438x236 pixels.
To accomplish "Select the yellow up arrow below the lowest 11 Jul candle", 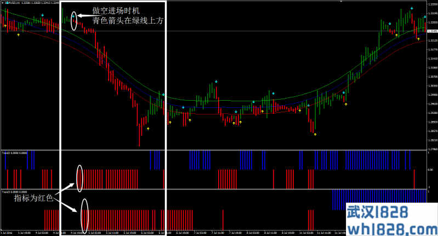I will pos(315,134).
